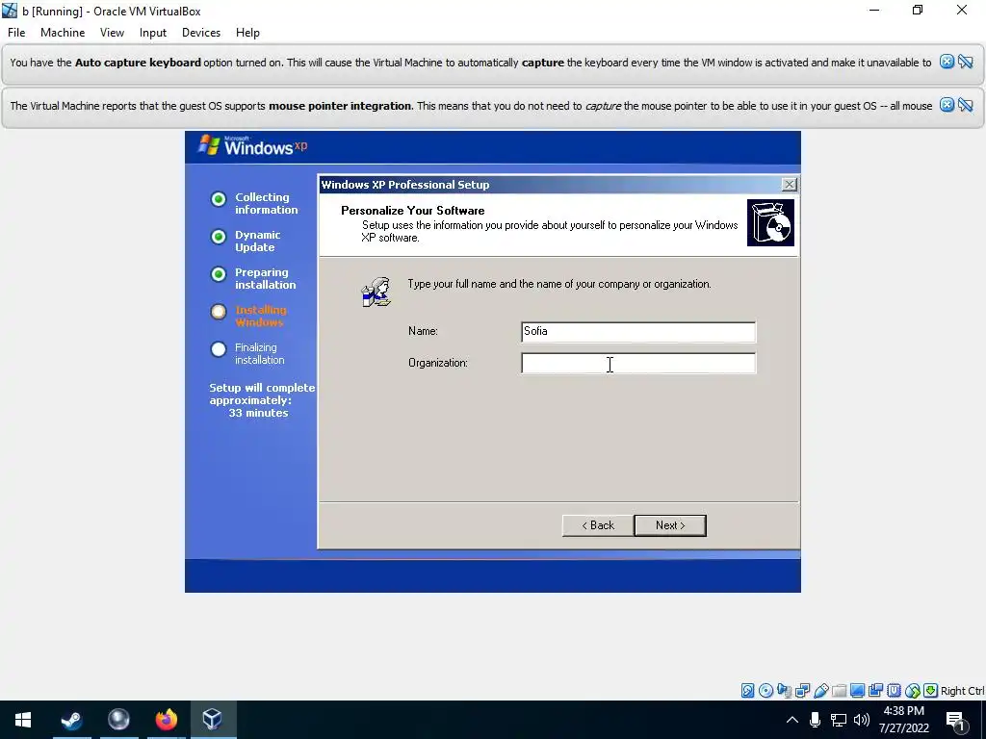Click the audio status icon in VirtualBox
986x739 pixels.
click(x=784, y=691)
